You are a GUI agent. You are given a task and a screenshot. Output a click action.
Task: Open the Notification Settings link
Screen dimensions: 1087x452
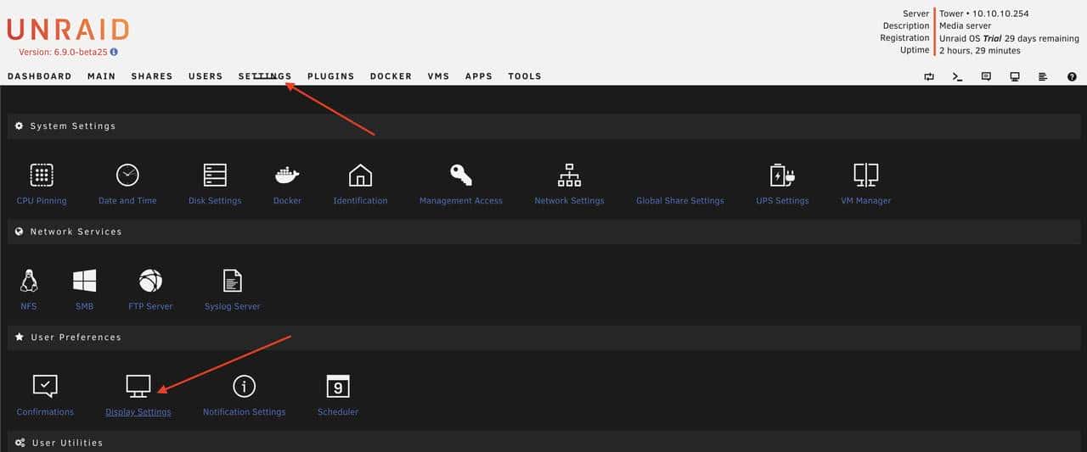[244, 412]
